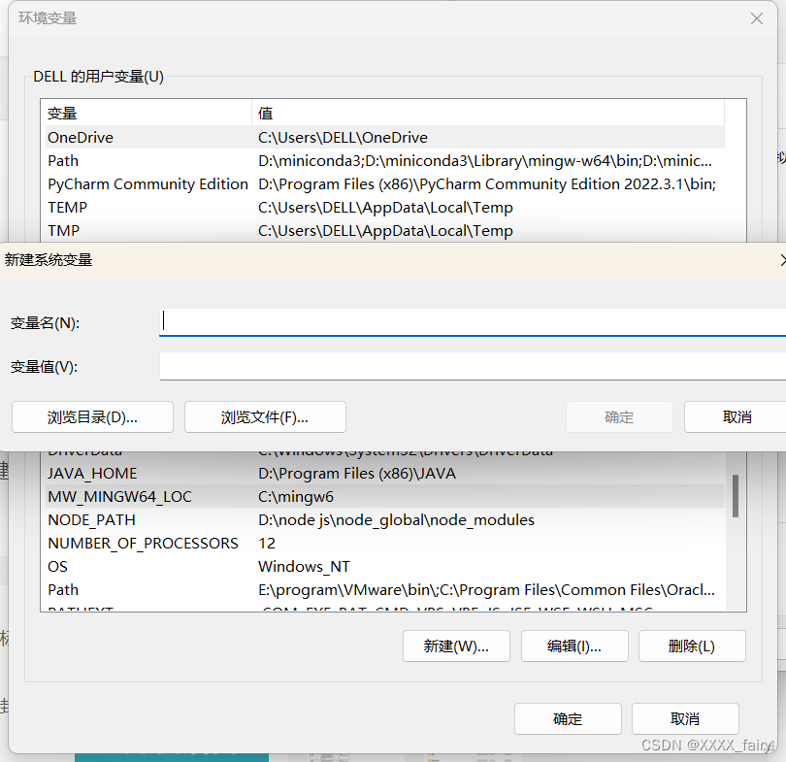Click bottom 确定 to apply environment changes
Viewport: 786px width, 762px height.
tap(568, 718)
